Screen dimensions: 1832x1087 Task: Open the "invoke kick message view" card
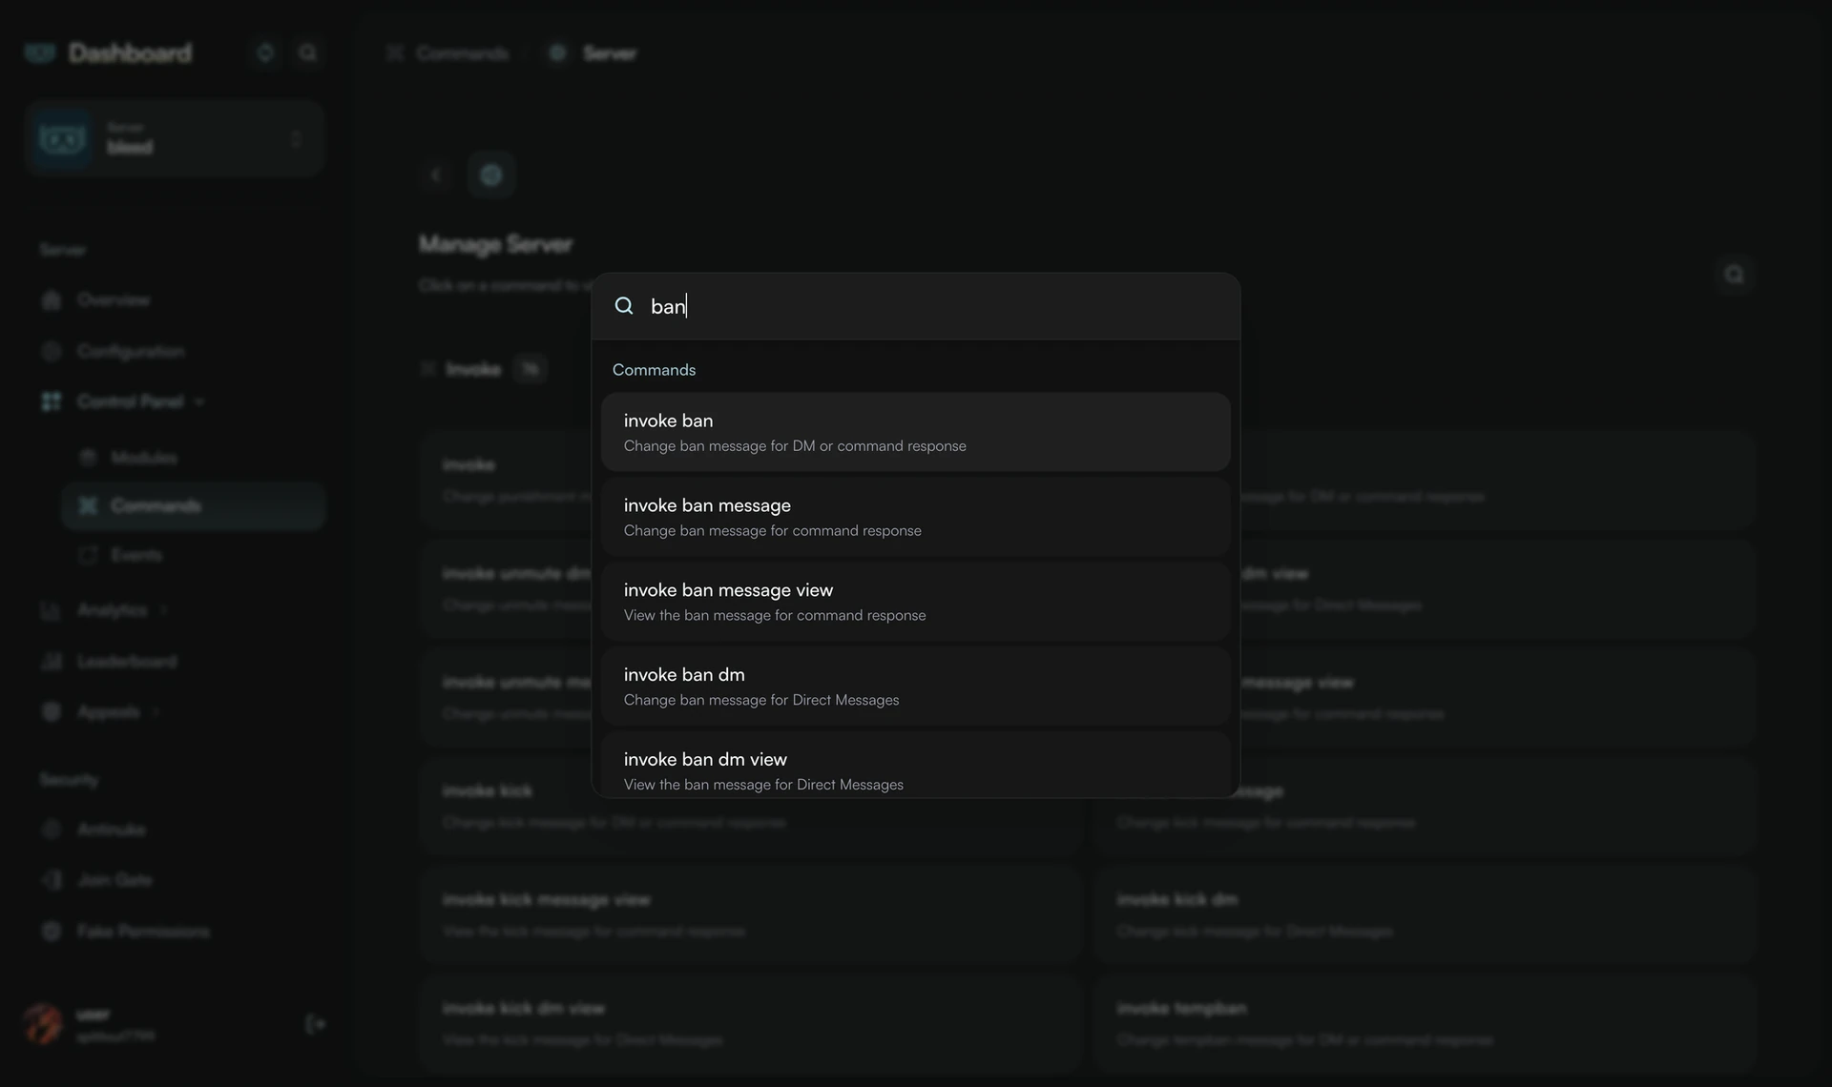[x=750, y=914]
